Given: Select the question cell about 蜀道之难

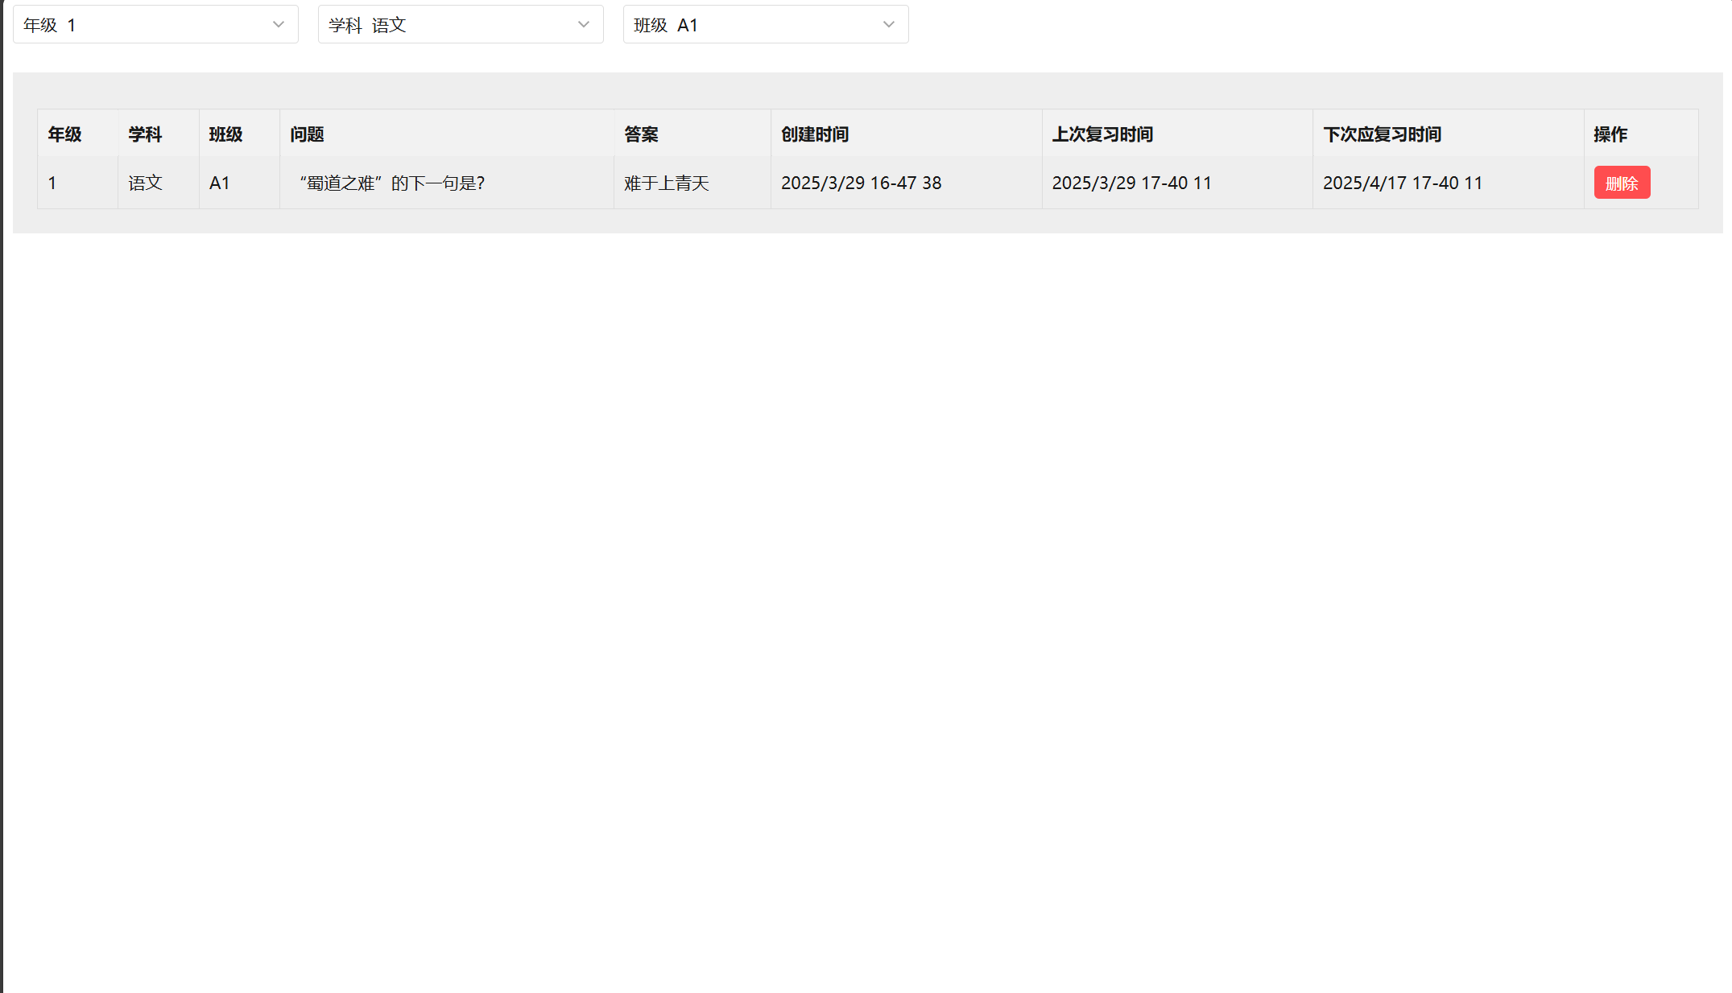Looking at the screenshot, I should (x=391, y=183).
